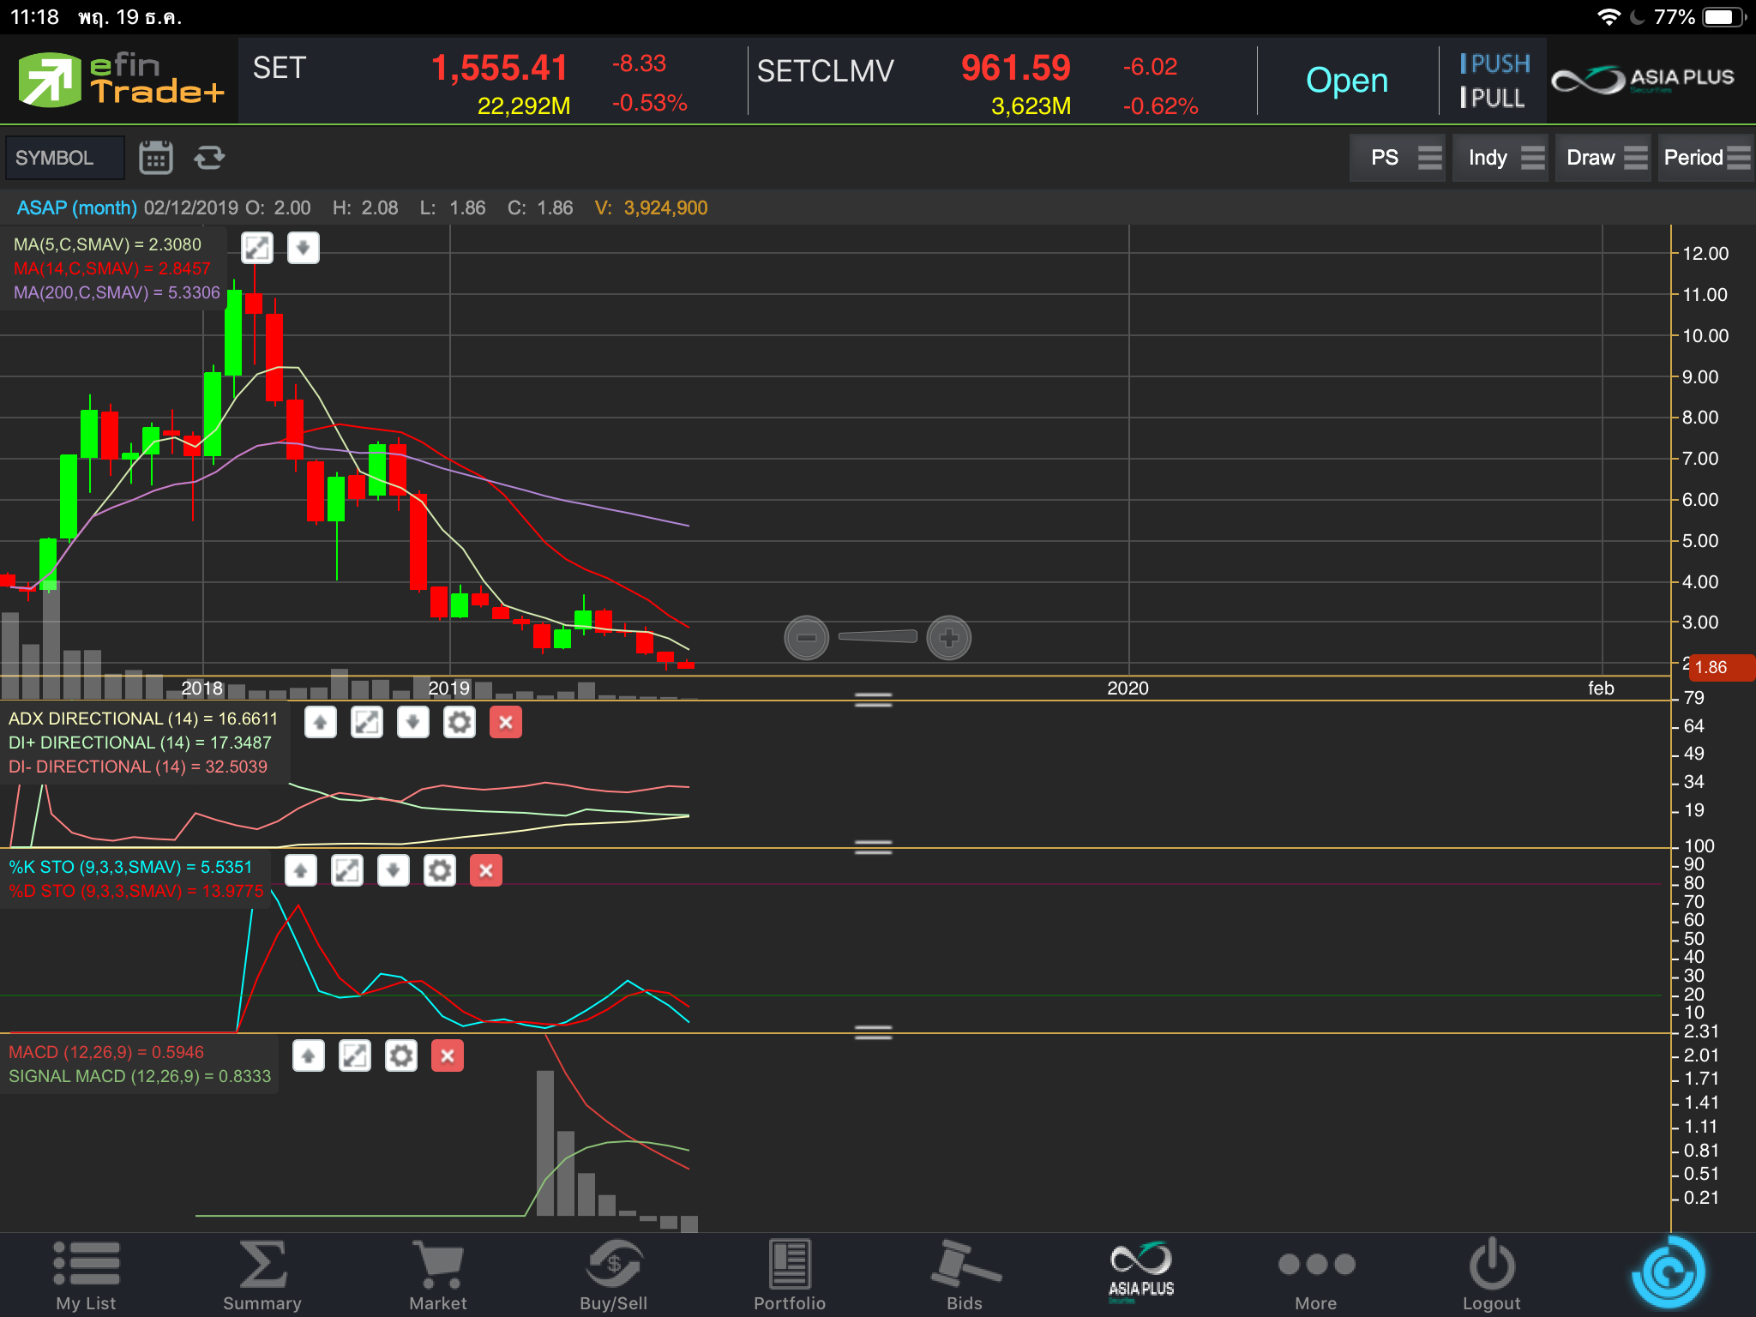The height and width of the screenshot is (1317, 1756).
Task: Open the calendar date picker icon
Action: [155, 158]
